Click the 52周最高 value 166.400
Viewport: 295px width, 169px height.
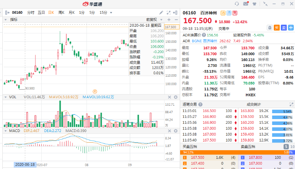[x=248, y=77]
